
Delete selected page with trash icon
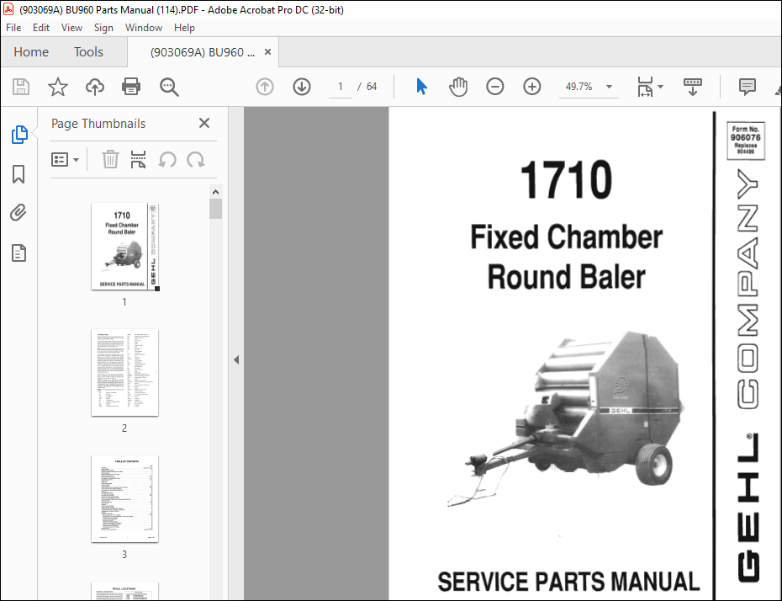pyautogui.click(x=110, y=160)
